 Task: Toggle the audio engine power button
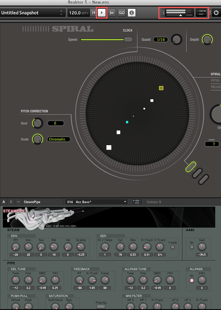point(216,13)
